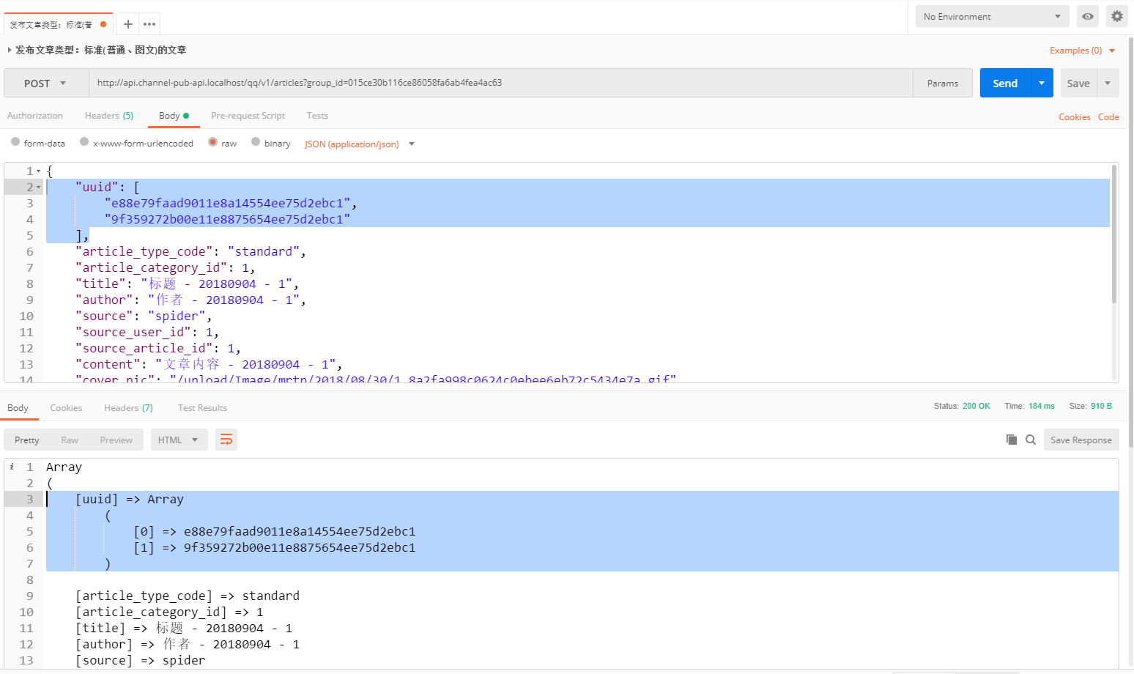1134x674 pixels.
Task: Open the POST method dropdown
Action: [45, 84]
